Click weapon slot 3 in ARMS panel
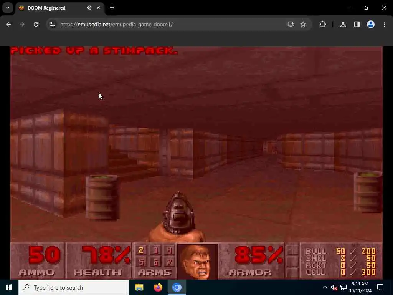The height and width of the screenshot is (295, 393). (155, 250)
